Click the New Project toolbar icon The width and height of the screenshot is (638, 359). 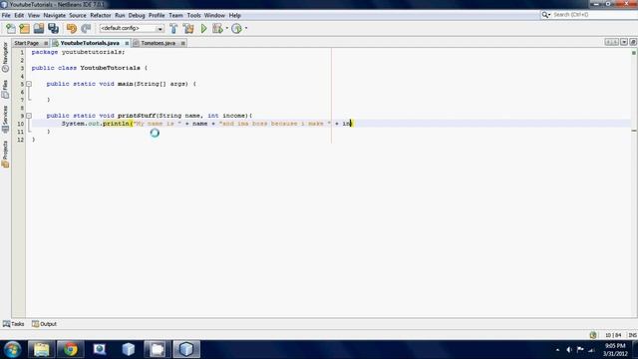[x=24, y=29]
